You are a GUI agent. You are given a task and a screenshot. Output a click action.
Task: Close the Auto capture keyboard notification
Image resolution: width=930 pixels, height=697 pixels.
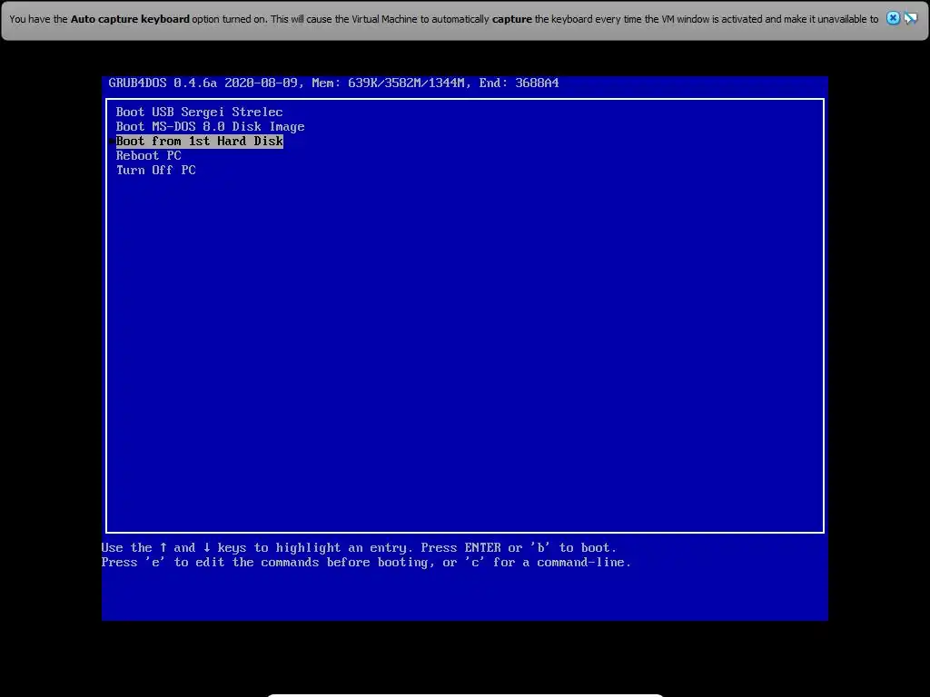[x=893, y=18]
